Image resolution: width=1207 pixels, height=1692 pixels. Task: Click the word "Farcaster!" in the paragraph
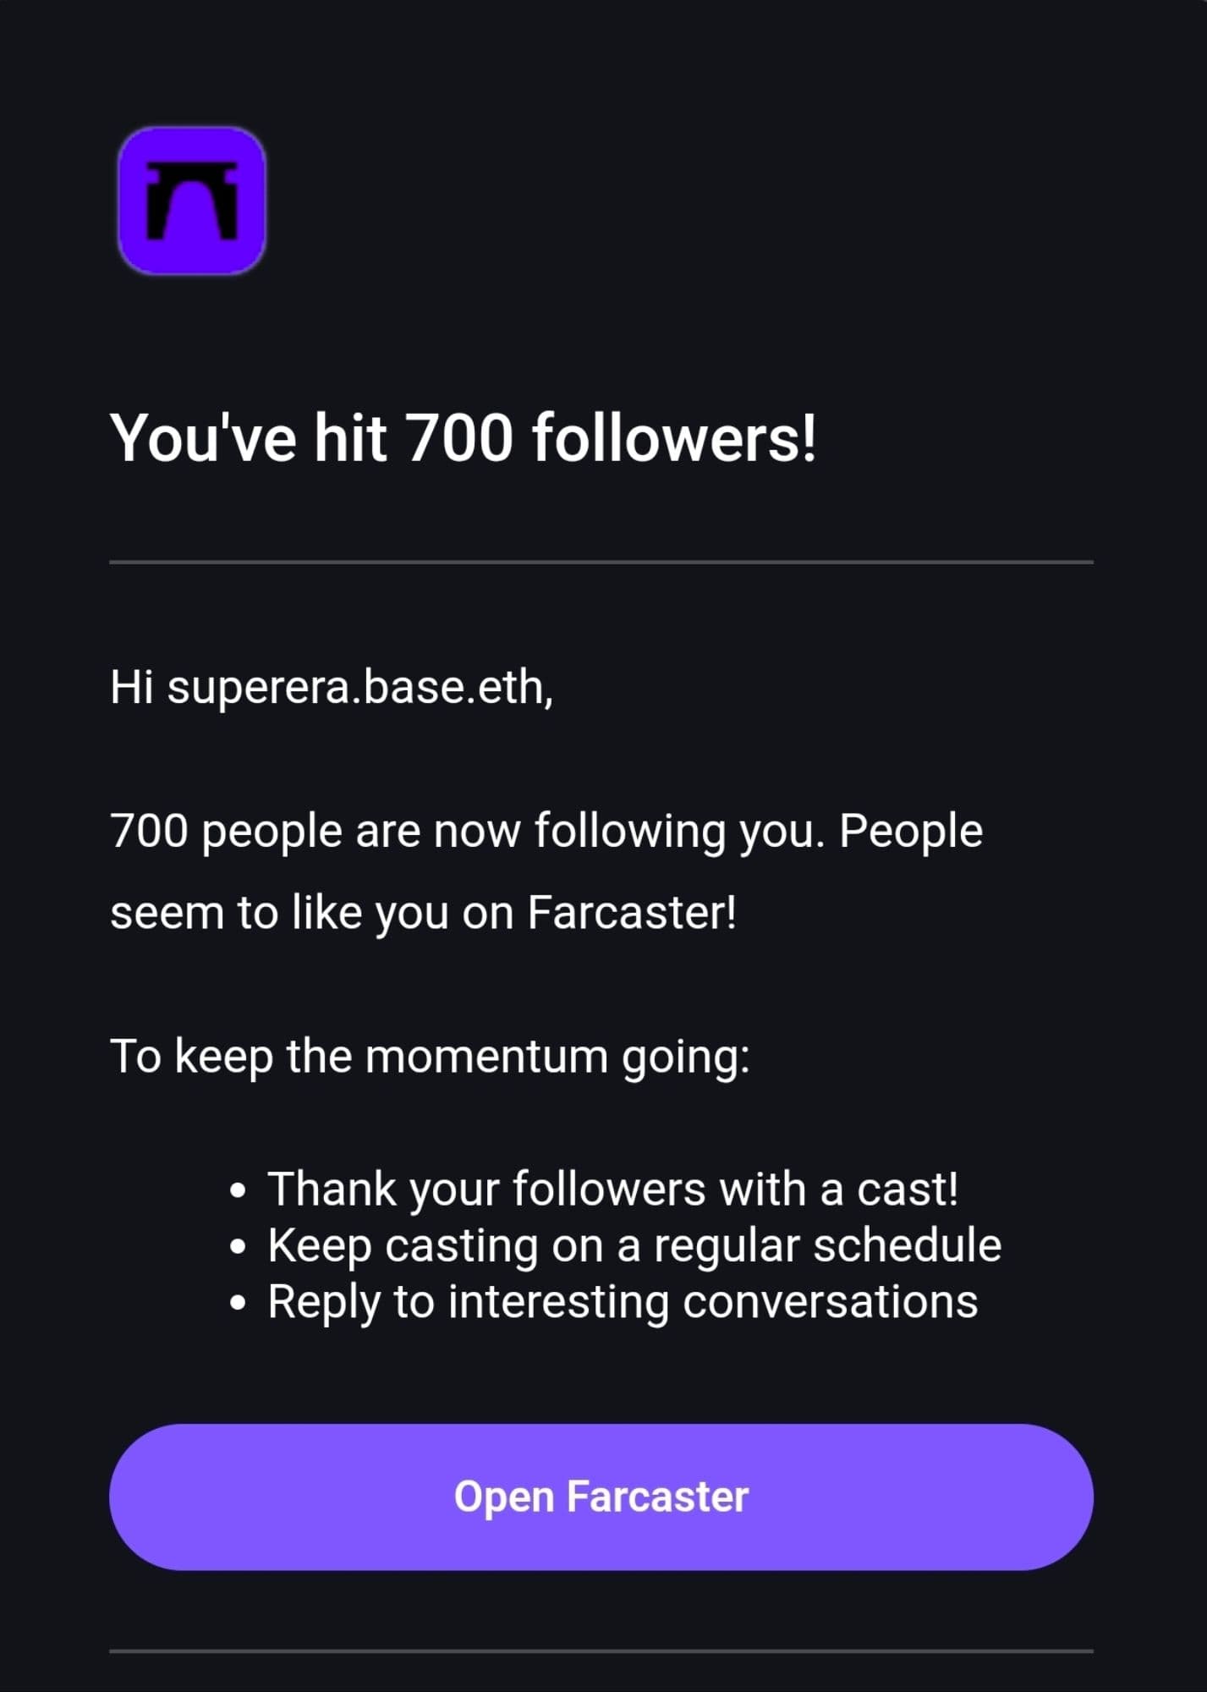click(x=632, y=913)
